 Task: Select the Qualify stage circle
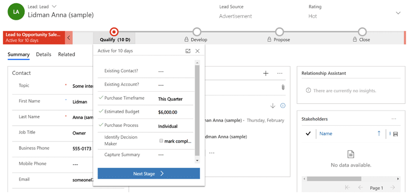coord(114,32)
